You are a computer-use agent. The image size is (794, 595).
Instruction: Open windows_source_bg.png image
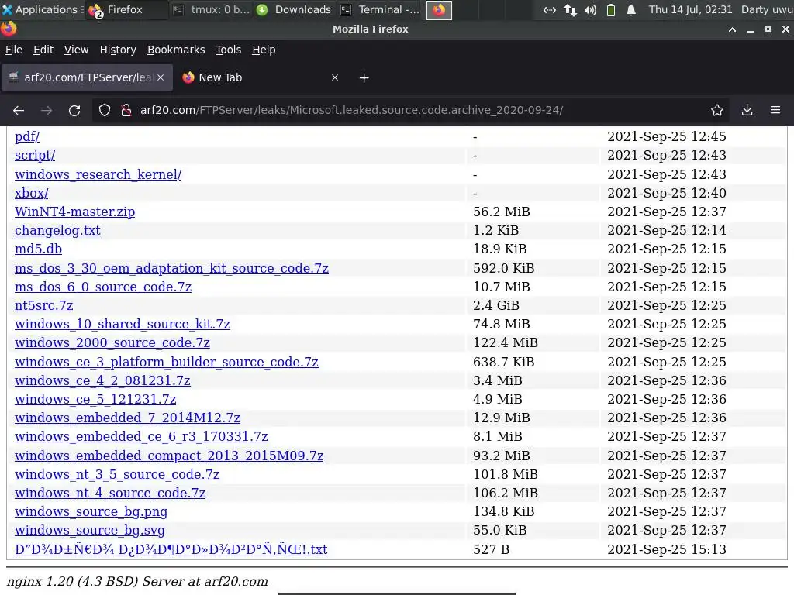[91, 512]
